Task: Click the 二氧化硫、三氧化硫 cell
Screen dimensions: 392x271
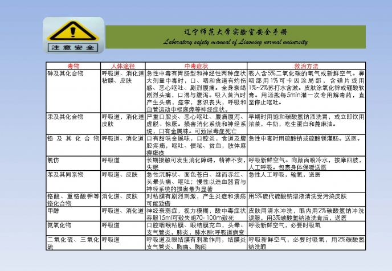Action: (x=73, y=243)
